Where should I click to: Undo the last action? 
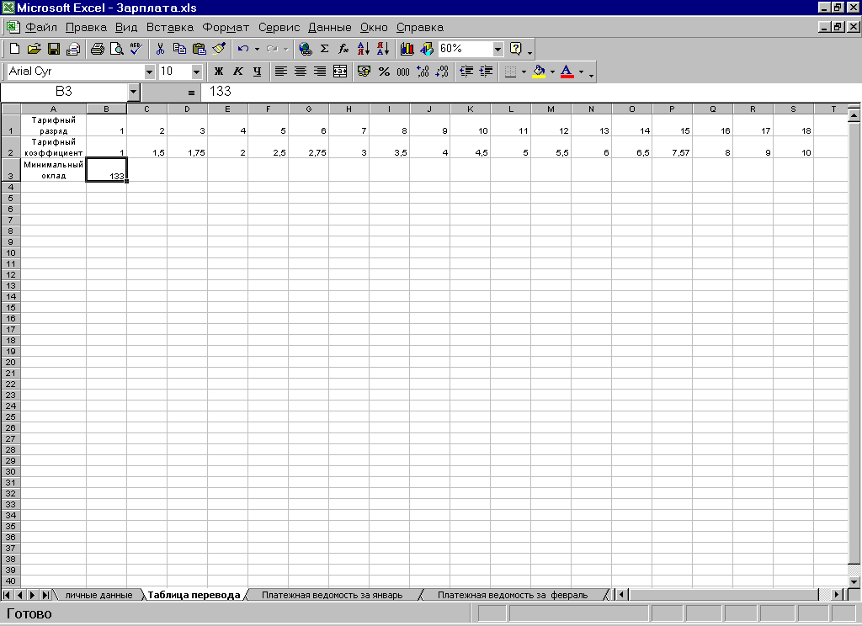click(x=243, y=49)
